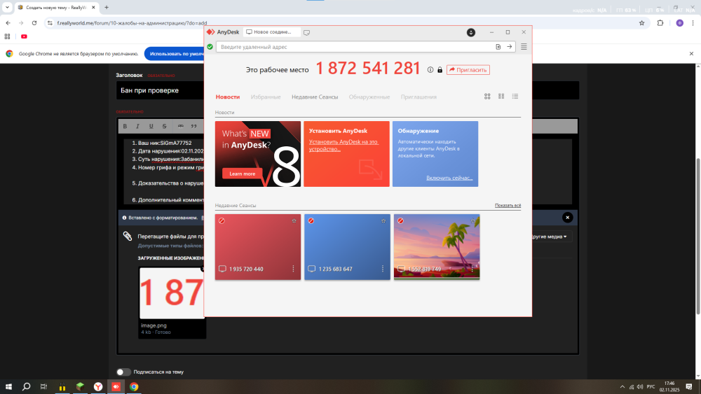This screenshot has width=701, height=394.
Task: Click the info icon beside the workplace ID
Action: pyautogui.click(x=430, y=70)
